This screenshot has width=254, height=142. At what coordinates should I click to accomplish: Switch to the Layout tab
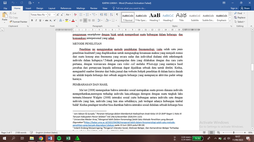click(52, 8)
